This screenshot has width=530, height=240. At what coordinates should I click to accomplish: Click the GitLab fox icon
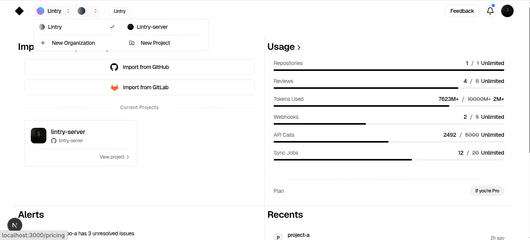[x=114, y=87]
